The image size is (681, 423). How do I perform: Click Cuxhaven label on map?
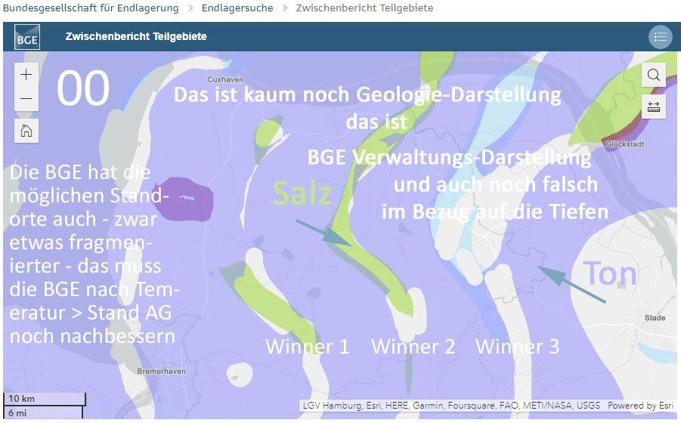click(x=225, y=79)
